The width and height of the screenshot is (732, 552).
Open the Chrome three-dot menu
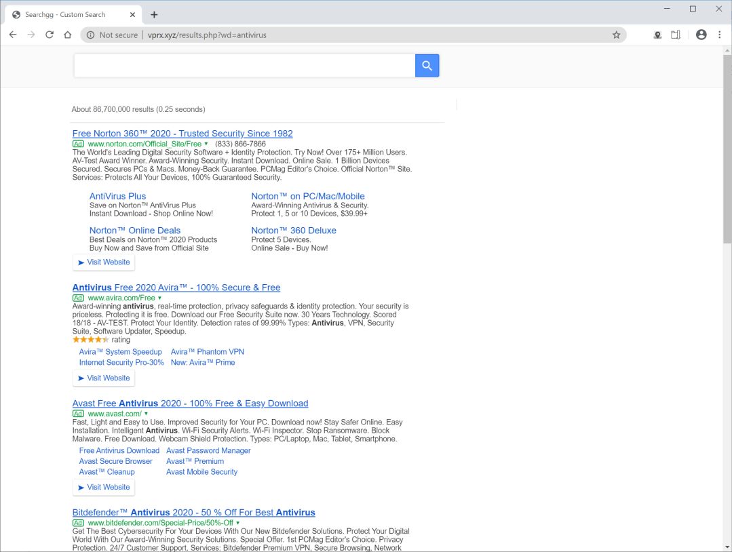click(719, 35)
